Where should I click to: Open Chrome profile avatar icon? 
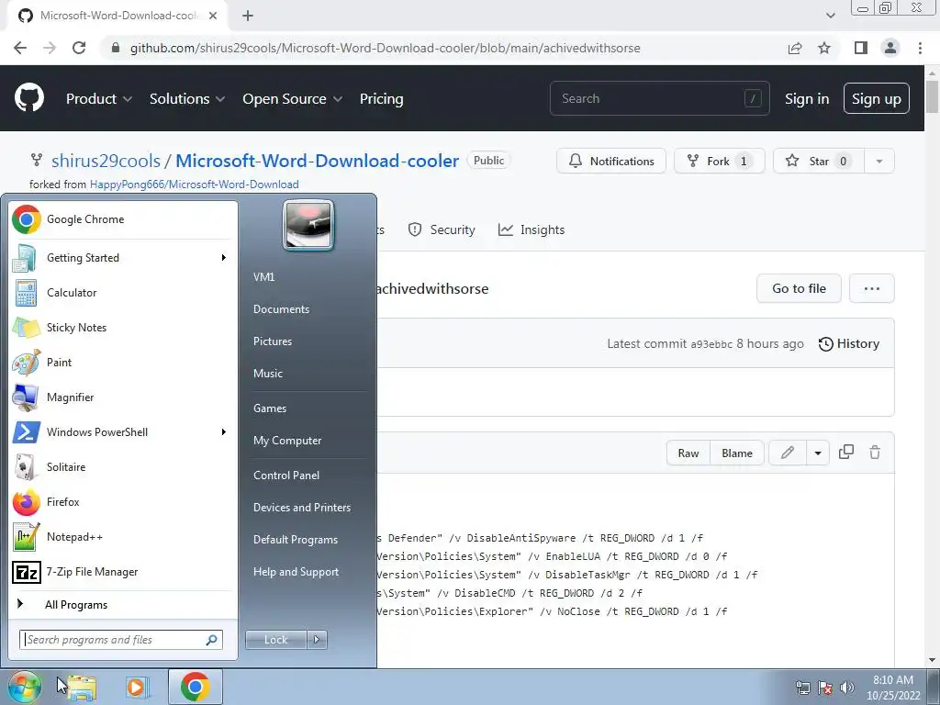(890, 48)
